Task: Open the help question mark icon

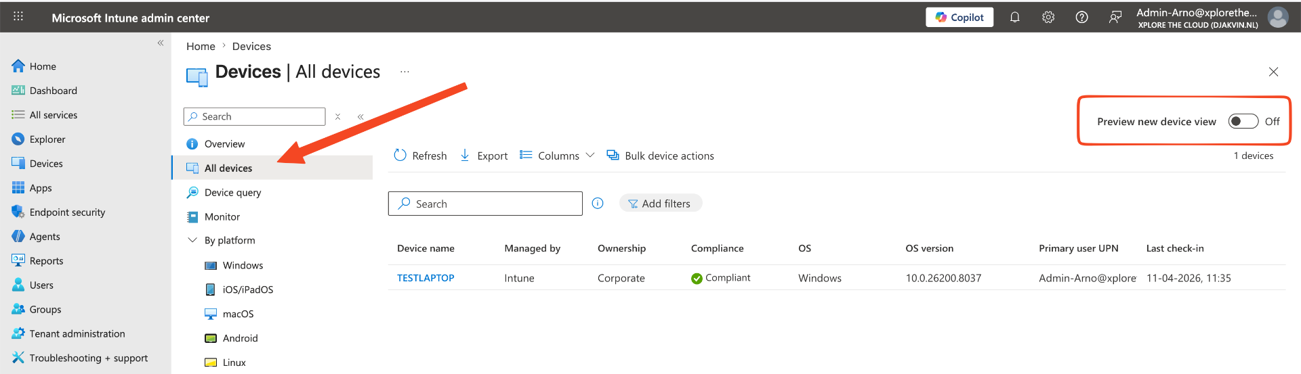Action: click(x=1081, y=18)
